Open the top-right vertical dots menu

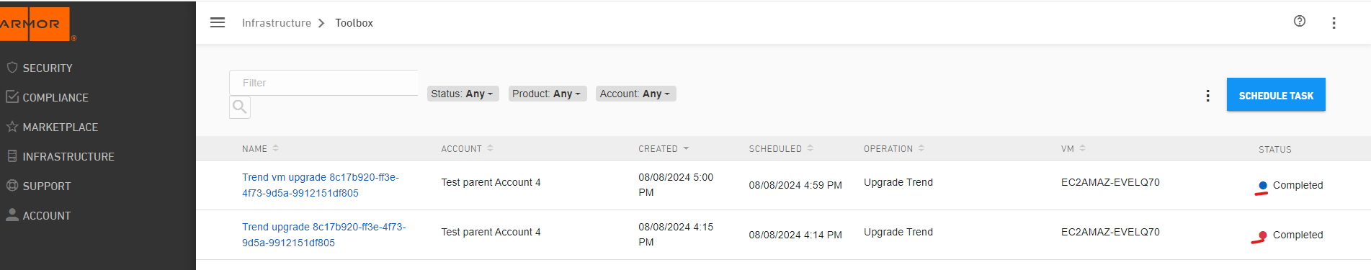[1334, 23]
